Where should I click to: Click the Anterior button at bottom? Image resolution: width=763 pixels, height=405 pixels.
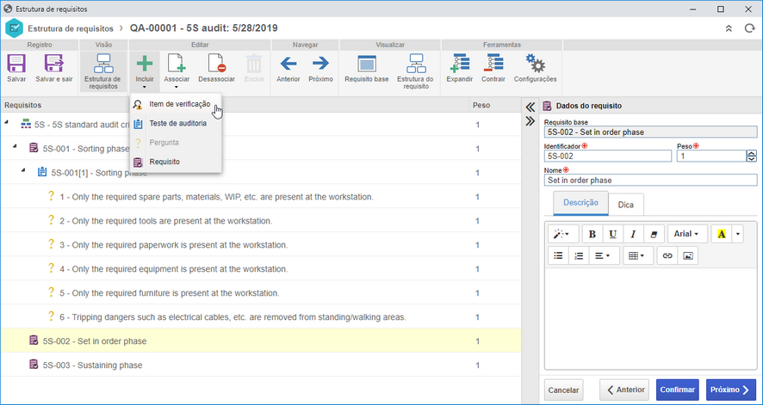point(624,390)
